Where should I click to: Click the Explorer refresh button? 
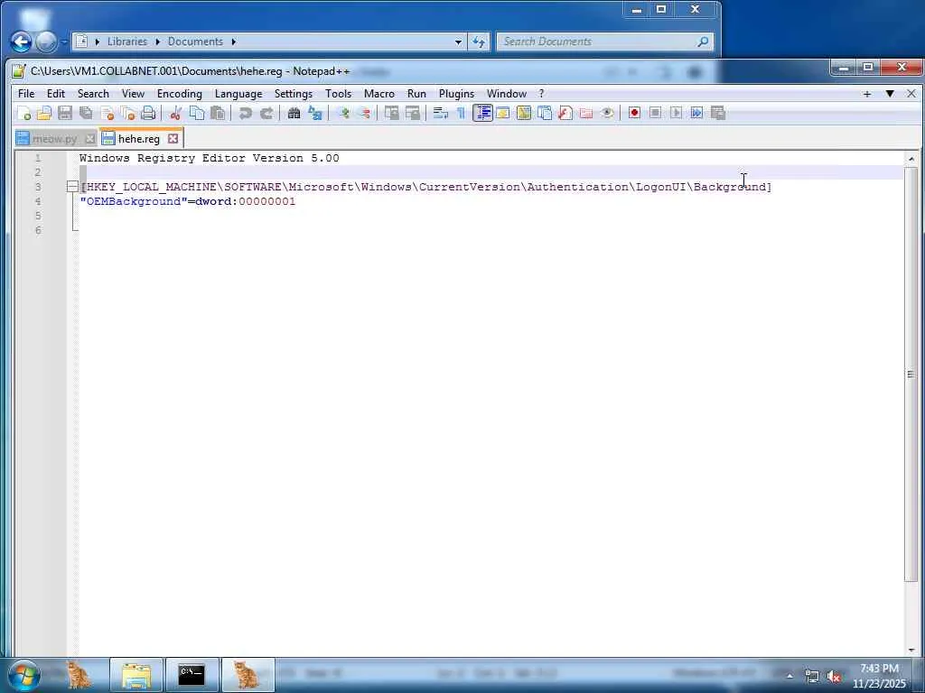pos(479,42)
